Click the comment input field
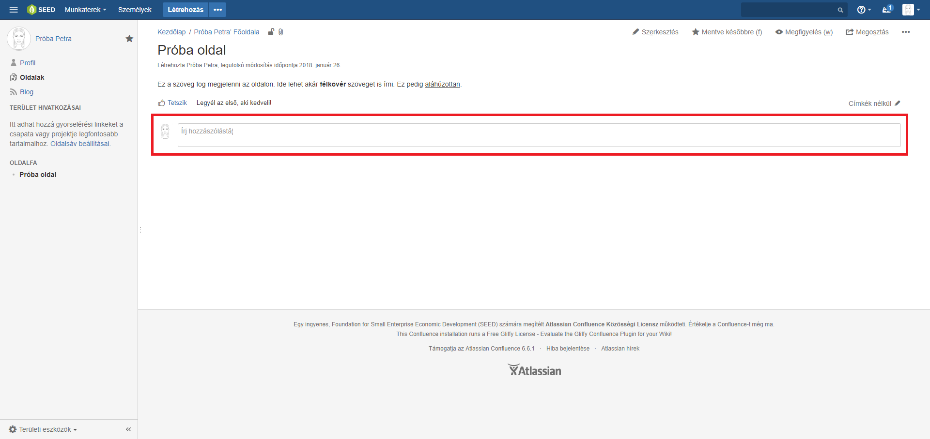Viewport: 930px width, 439px height. [x=539, y=135]
